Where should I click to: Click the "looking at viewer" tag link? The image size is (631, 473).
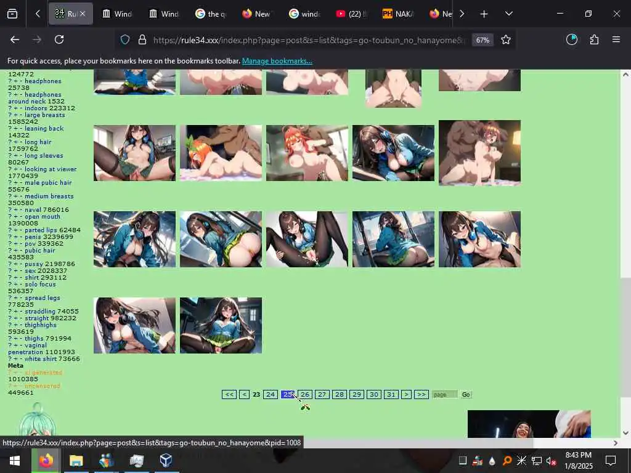tap(51, 169)
